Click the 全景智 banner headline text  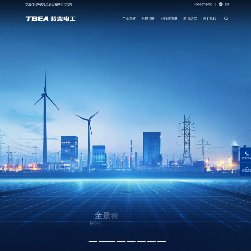[x=106, y=216]
